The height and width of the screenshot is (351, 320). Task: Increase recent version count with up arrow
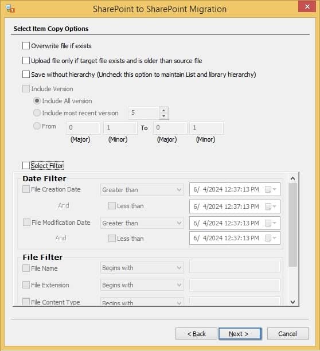(x=164, y=110)
